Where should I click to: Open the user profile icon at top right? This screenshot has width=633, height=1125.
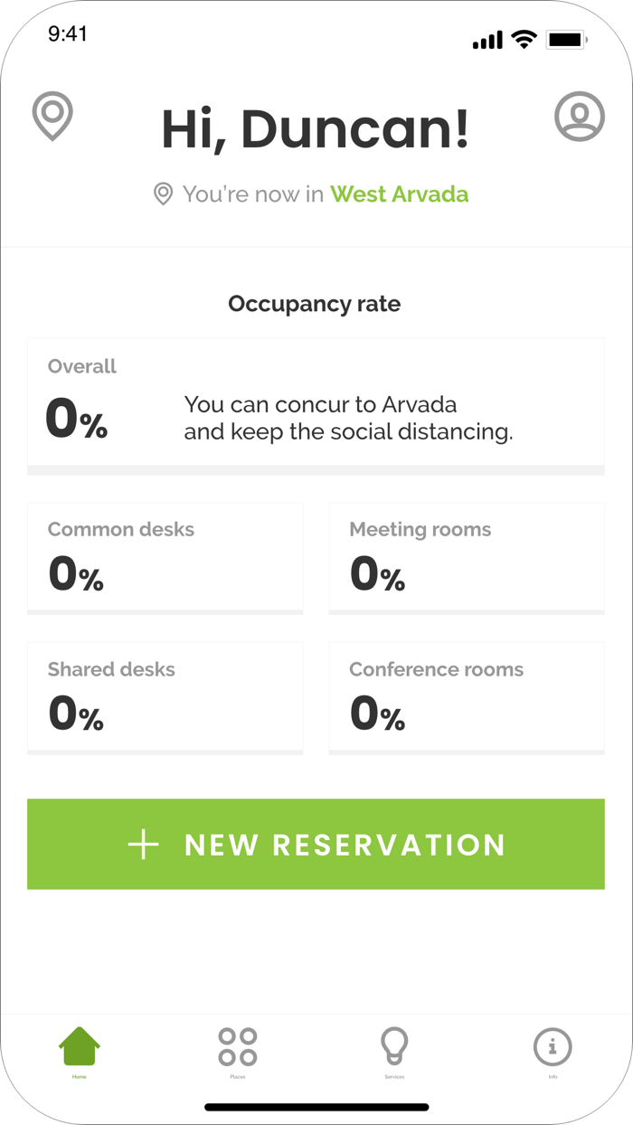(x=580, y=118)
